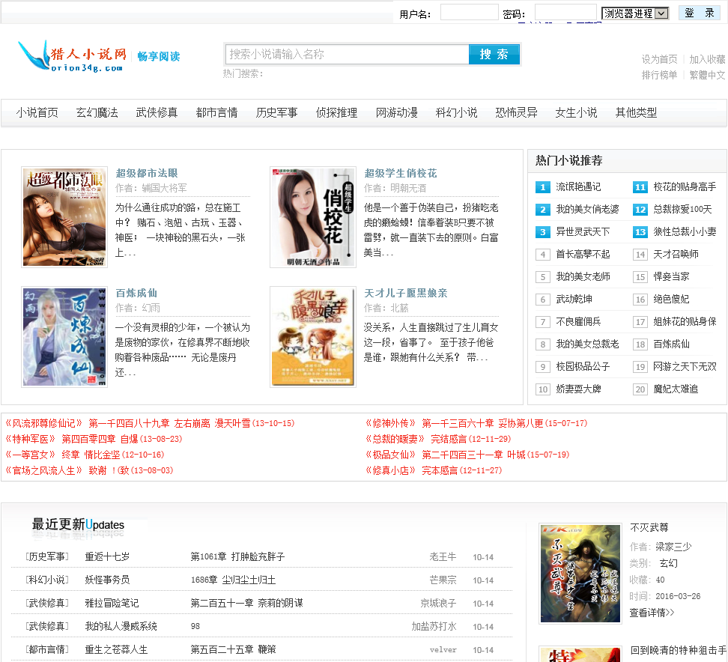This screenshot has height=662, width=728.
Task: Open the 浏览器进程 dropdown
Action: point(634,13)
